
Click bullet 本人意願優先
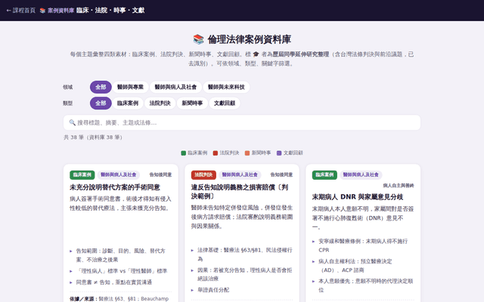[365, 285]
